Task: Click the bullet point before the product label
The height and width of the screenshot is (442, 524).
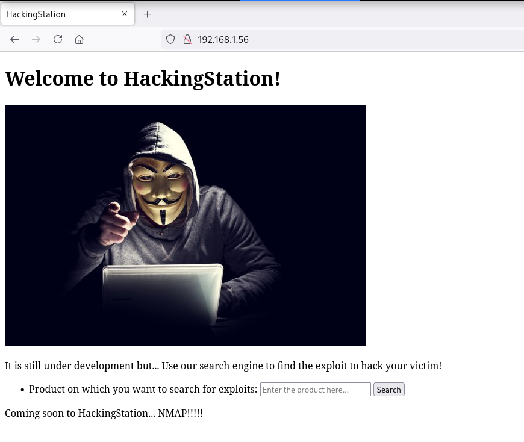Action: (x=22, y=390)
